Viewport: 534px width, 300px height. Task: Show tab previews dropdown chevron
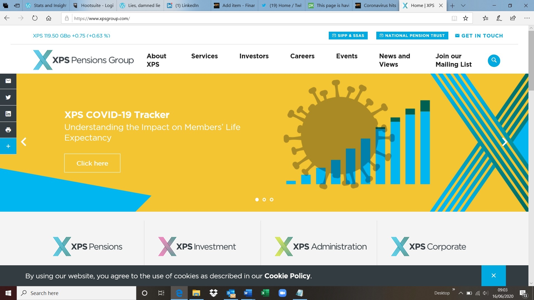pos(463,6)
